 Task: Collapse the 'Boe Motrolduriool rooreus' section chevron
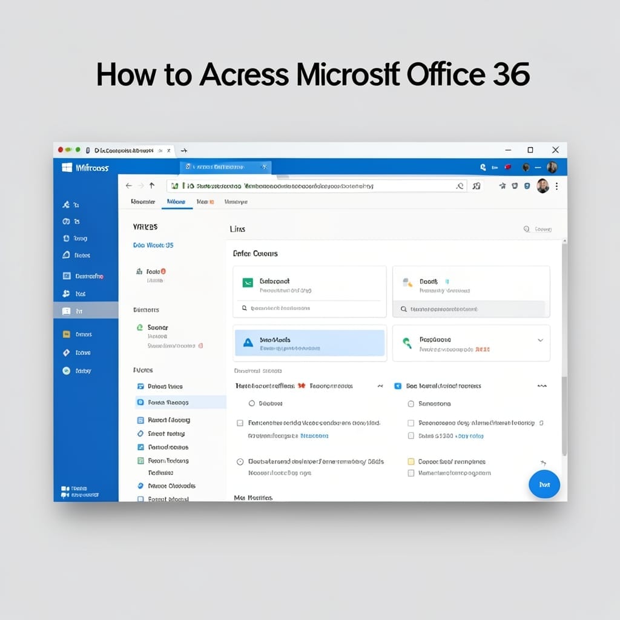pyautogui.click(x=542, y=386)
